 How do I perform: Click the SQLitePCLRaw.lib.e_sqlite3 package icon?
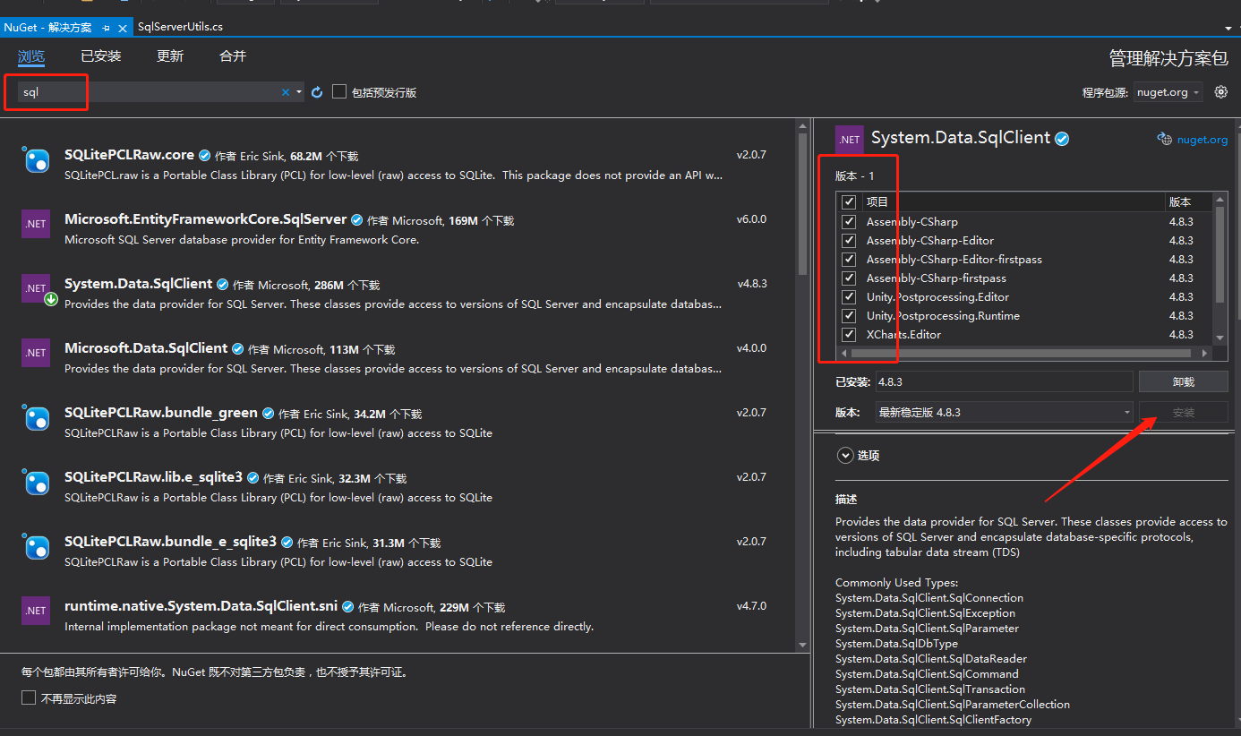[36, 482]
